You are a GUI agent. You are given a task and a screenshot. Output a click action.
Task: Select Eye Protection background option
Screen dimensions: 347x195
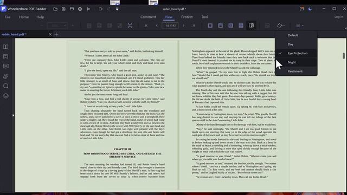[x=296, y=53]
